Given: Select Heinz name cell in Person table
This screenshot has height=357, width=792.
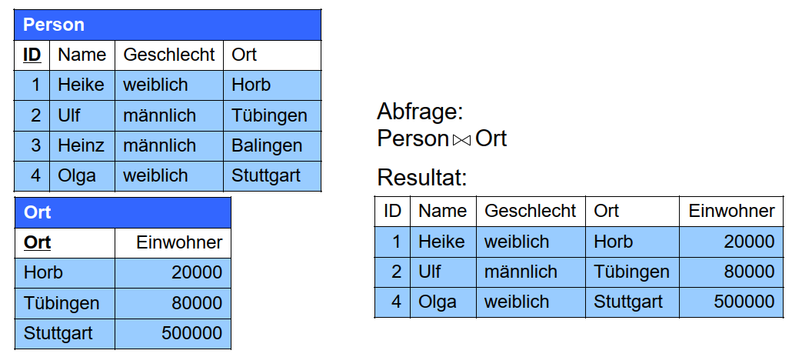Looking at the screenshot, I should coord(82,145).
